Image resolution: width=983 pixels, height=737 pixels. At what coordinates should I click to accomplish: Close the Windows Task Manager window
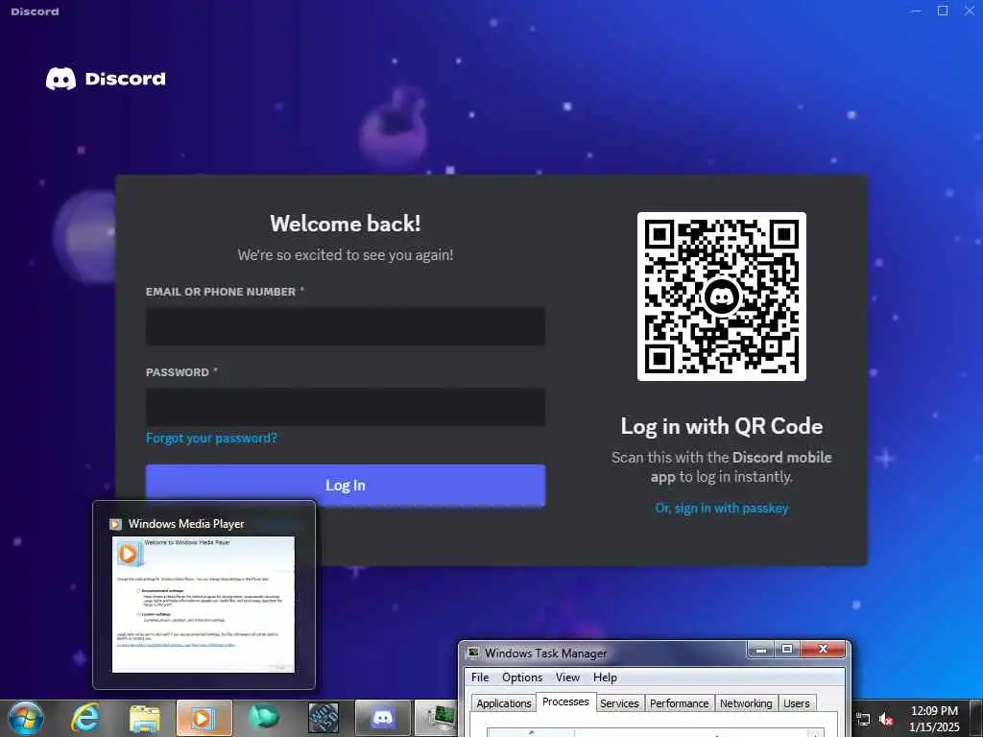tap(823, 650)
